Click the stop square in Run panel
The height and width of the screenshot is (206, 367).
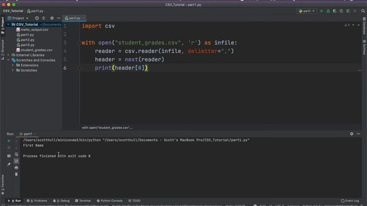click(x=9, y=148)
